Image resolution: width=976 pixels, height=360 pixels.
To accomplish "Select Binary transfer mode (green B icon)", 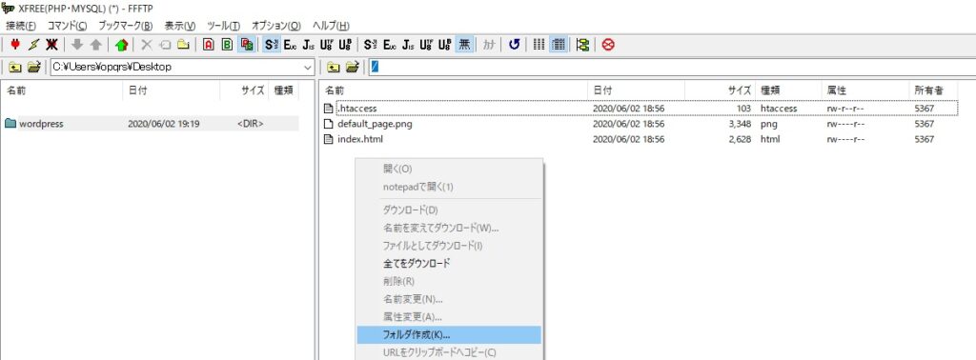I will click(228, 45).
